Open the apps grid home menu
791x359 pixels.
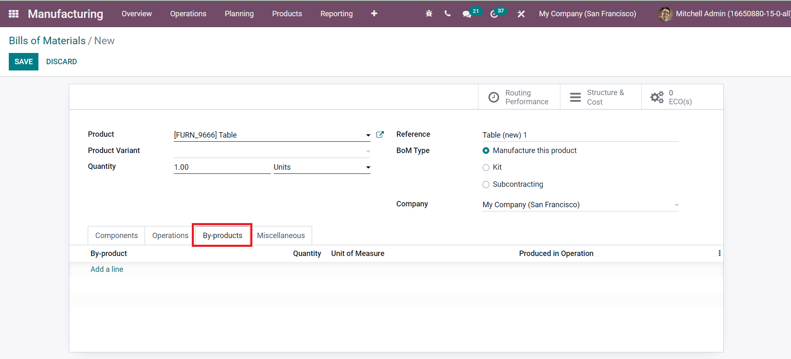pyautogui.click(x=13, y=14)
